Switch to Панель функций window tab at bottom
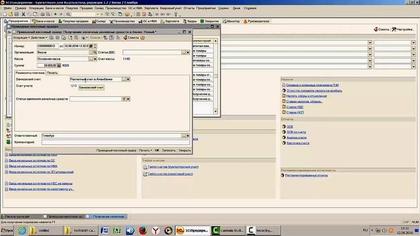Image resolution: width=420 pixels, height=236 pixels. 21,216
